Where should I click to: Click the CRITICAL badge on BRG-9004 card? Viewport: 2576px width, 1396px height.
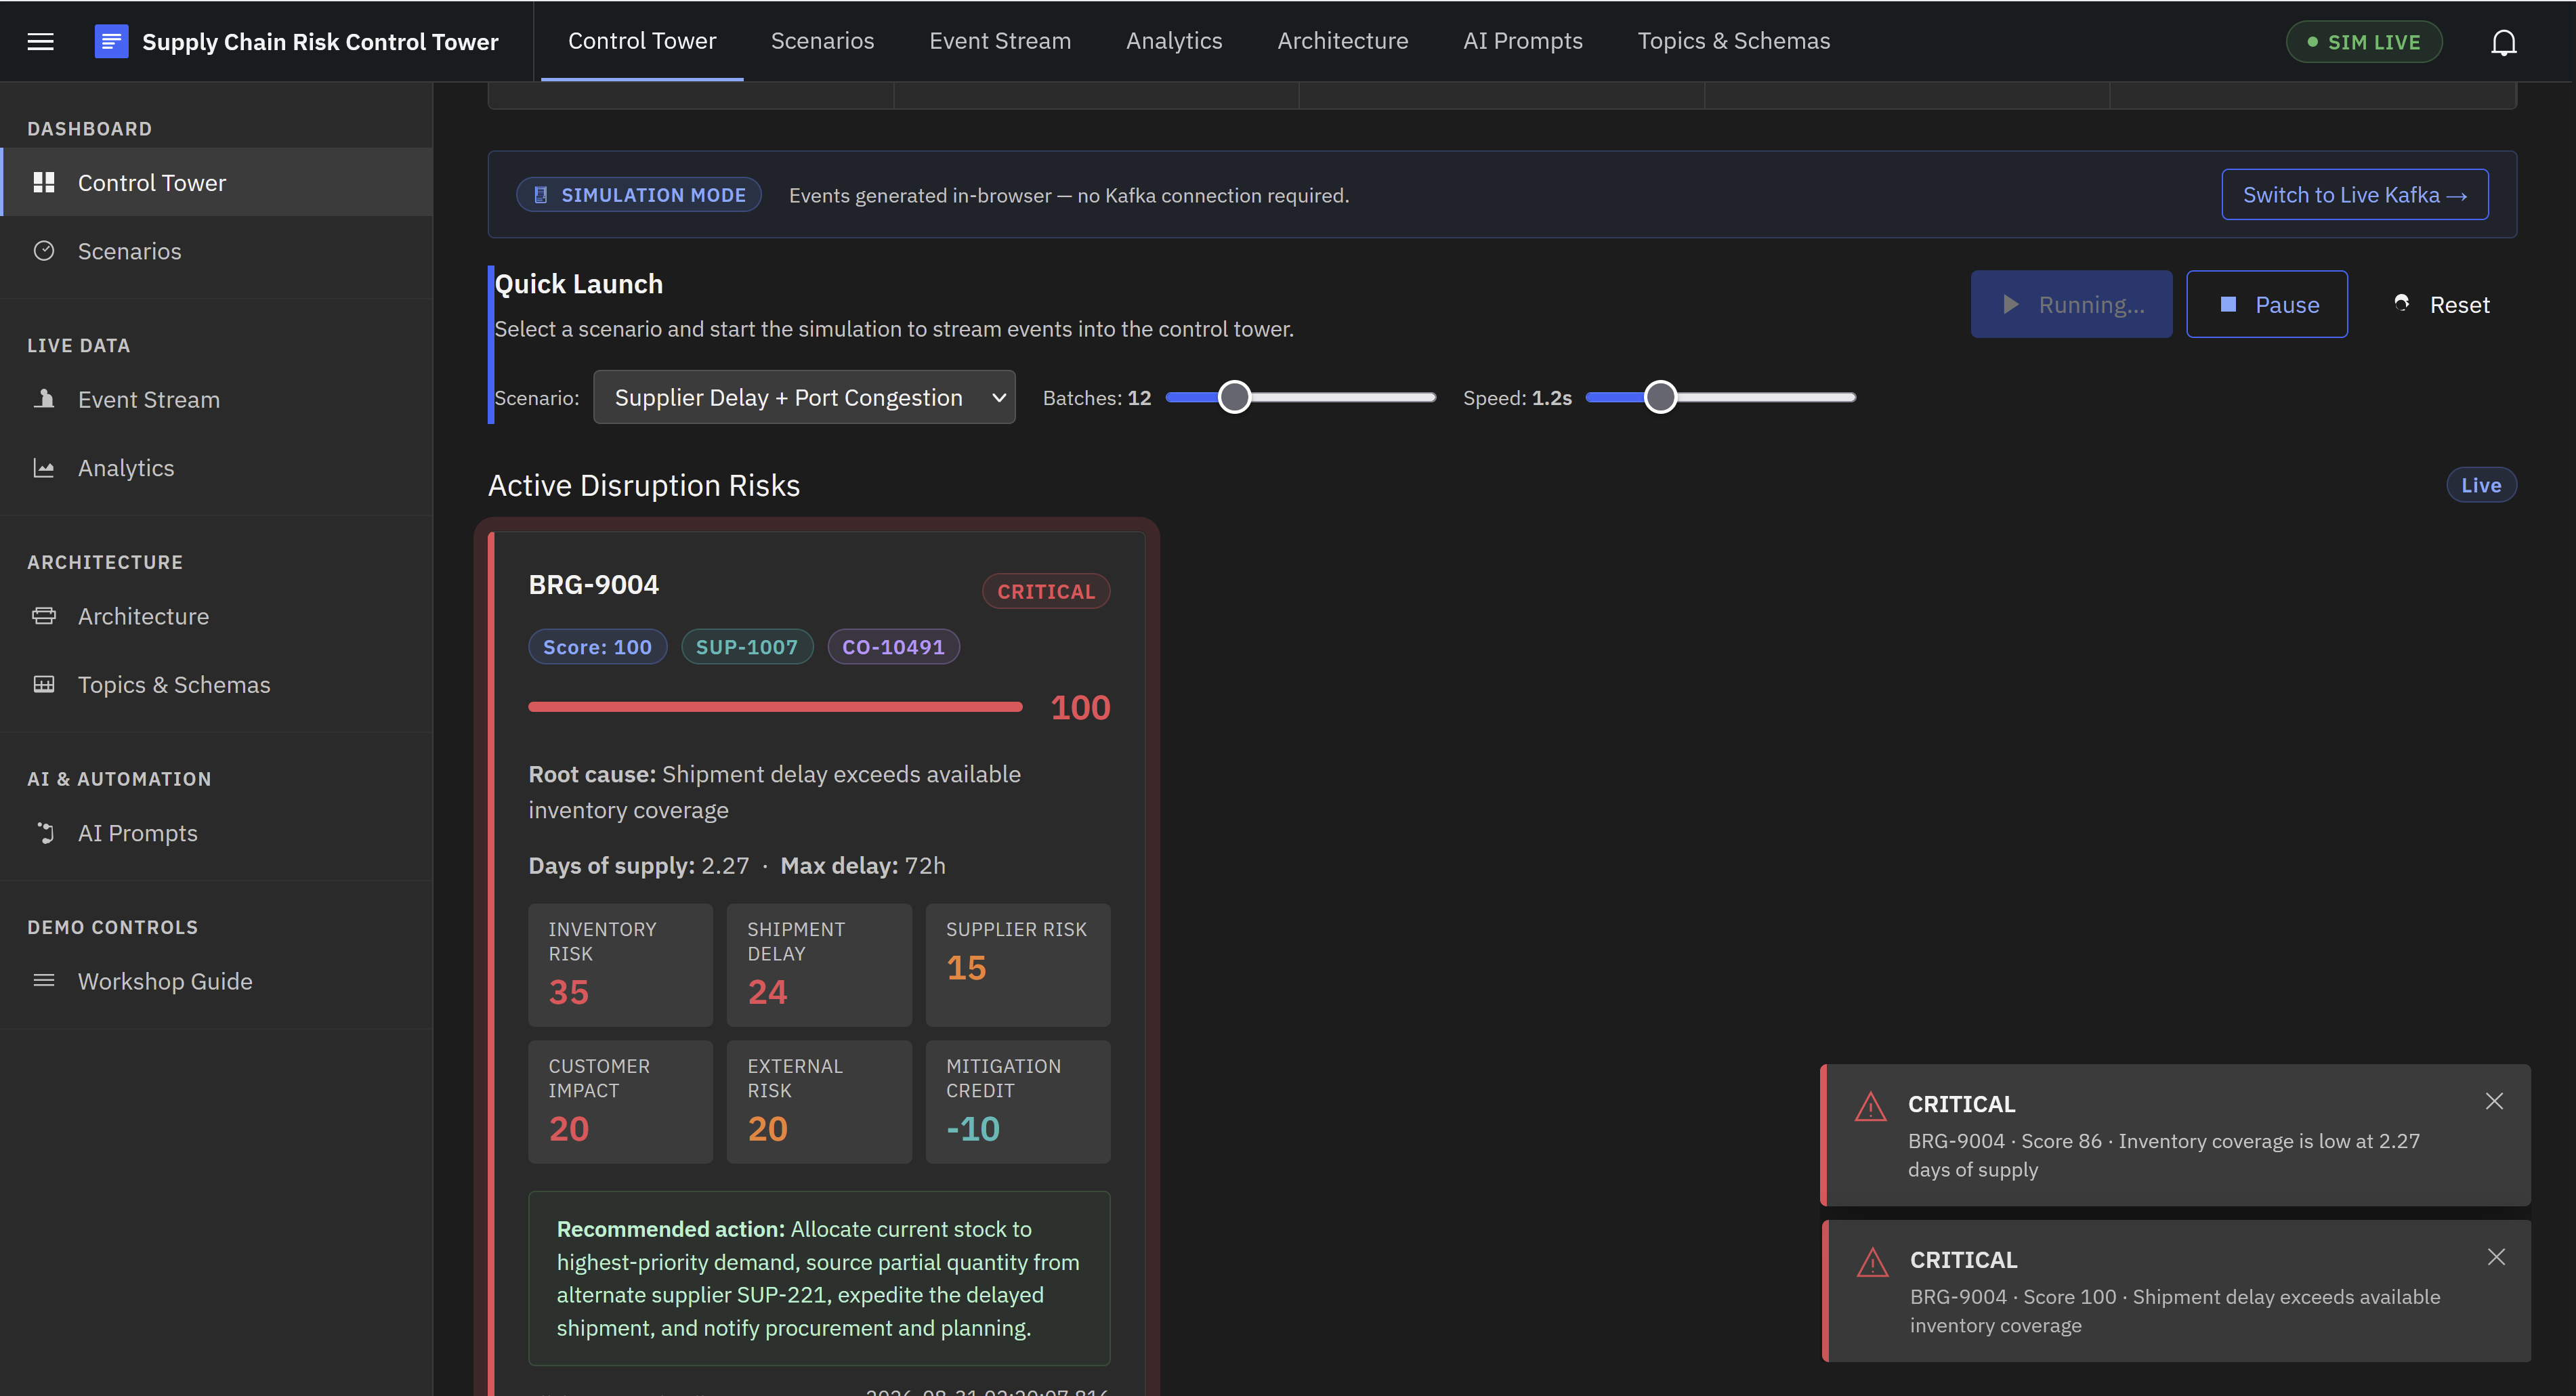[1046, 591]
